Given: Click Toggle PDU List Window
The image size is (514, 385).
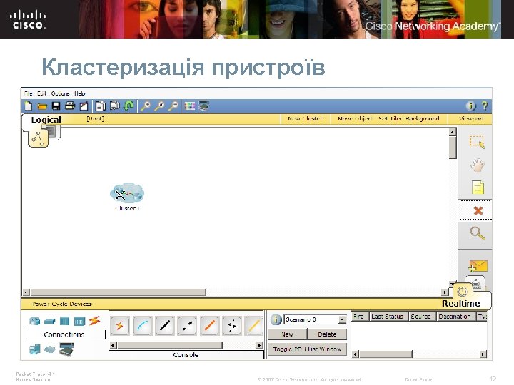Looking at the screenshot, I should click(x=307, y=349).
